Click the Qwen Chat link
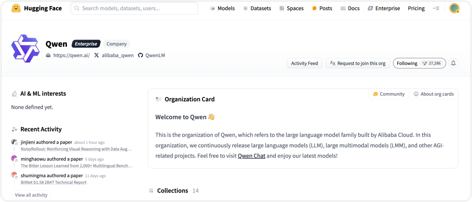472x202 pixels. (x=251, y=156)
